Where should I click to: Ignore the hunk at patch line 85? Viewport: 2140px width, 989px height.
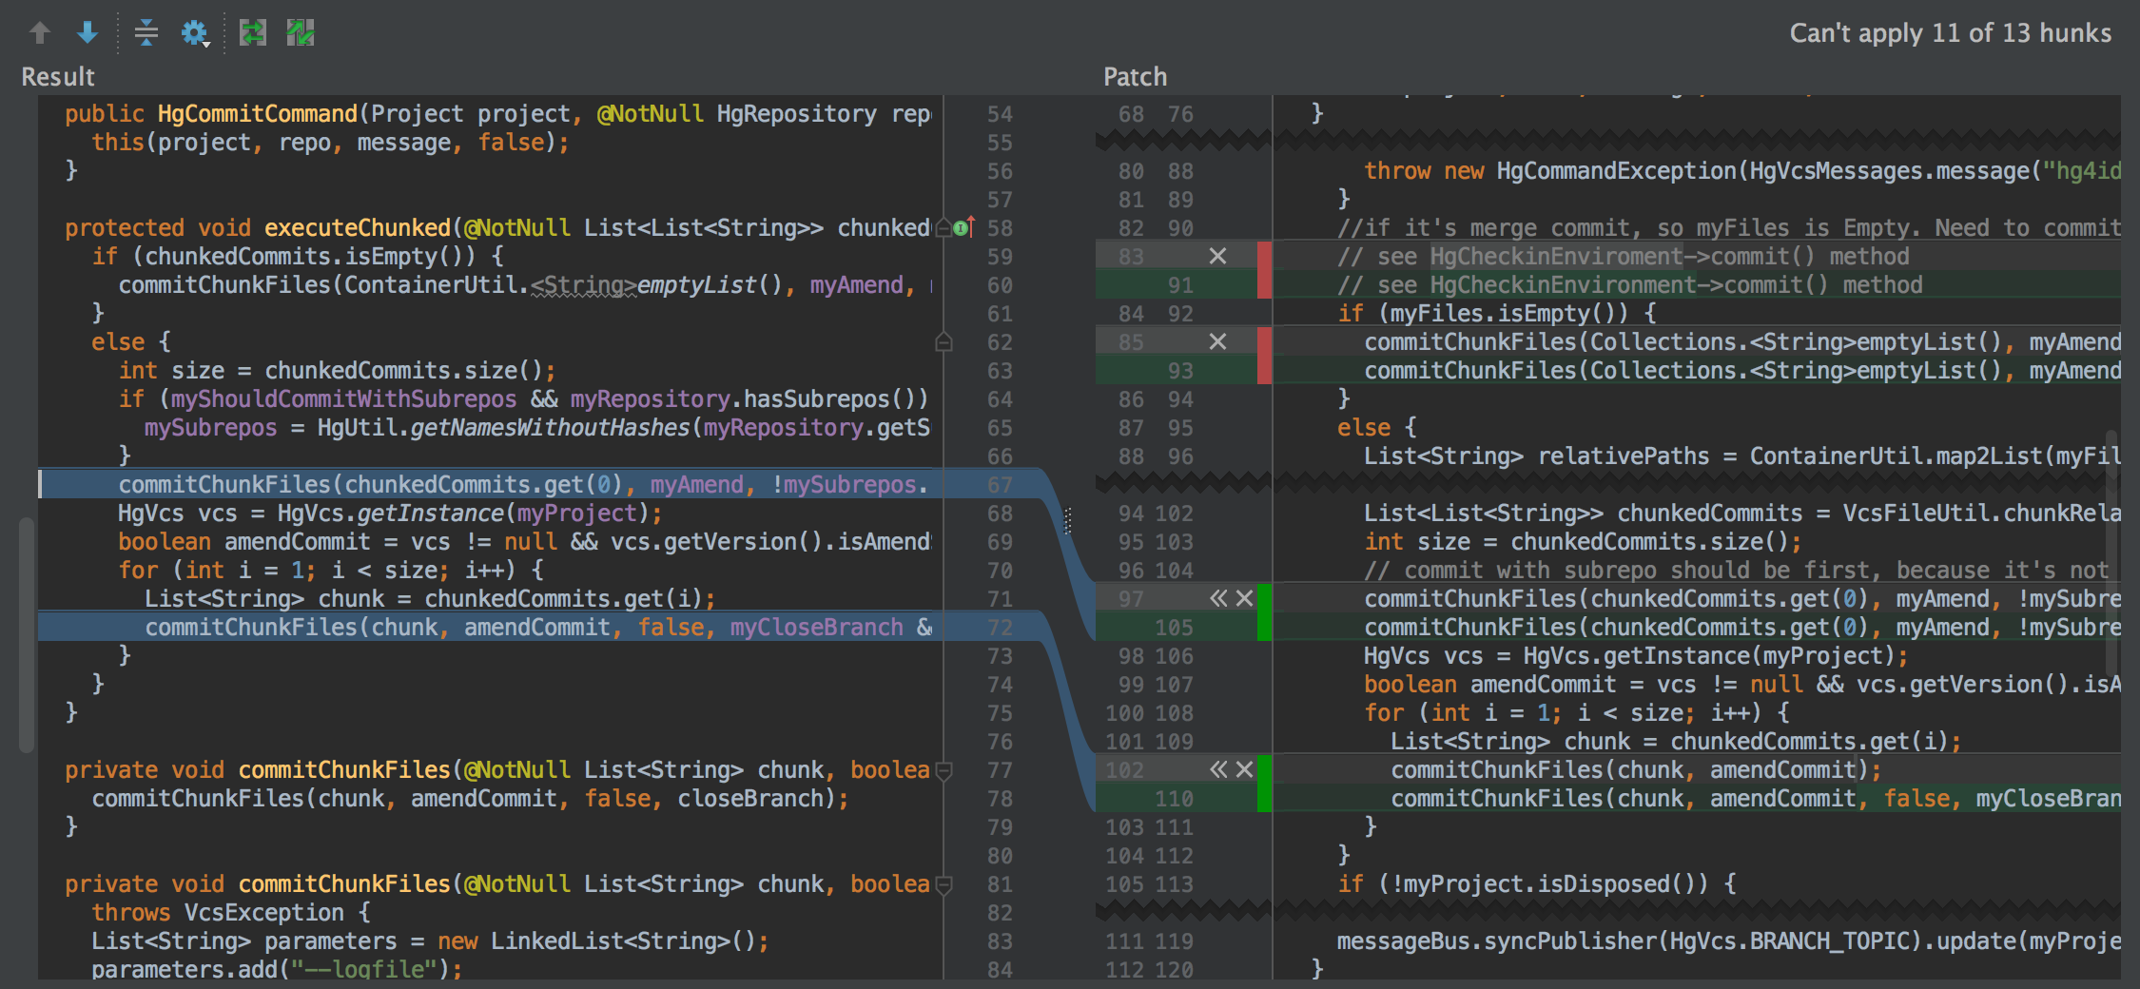tap(1217, 341)
